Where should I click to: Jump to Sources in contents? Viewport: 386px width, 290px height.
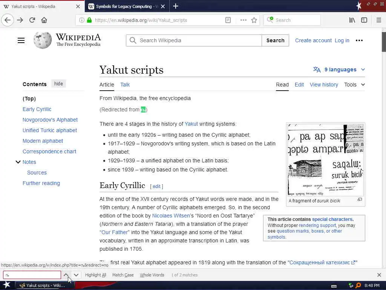click(x=37, y=173)
